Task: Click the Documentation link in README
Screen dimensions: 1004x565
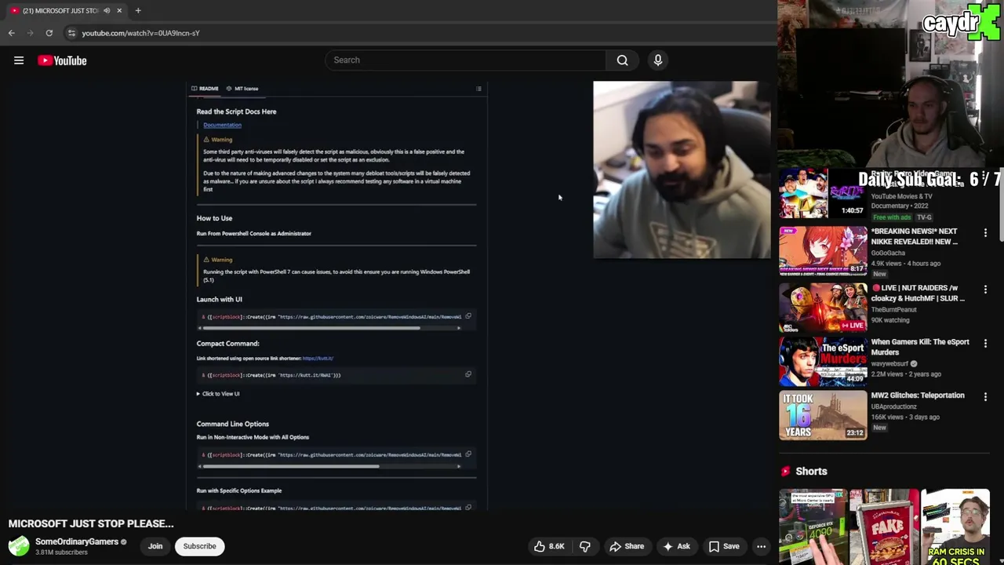Action: (222, 125)
